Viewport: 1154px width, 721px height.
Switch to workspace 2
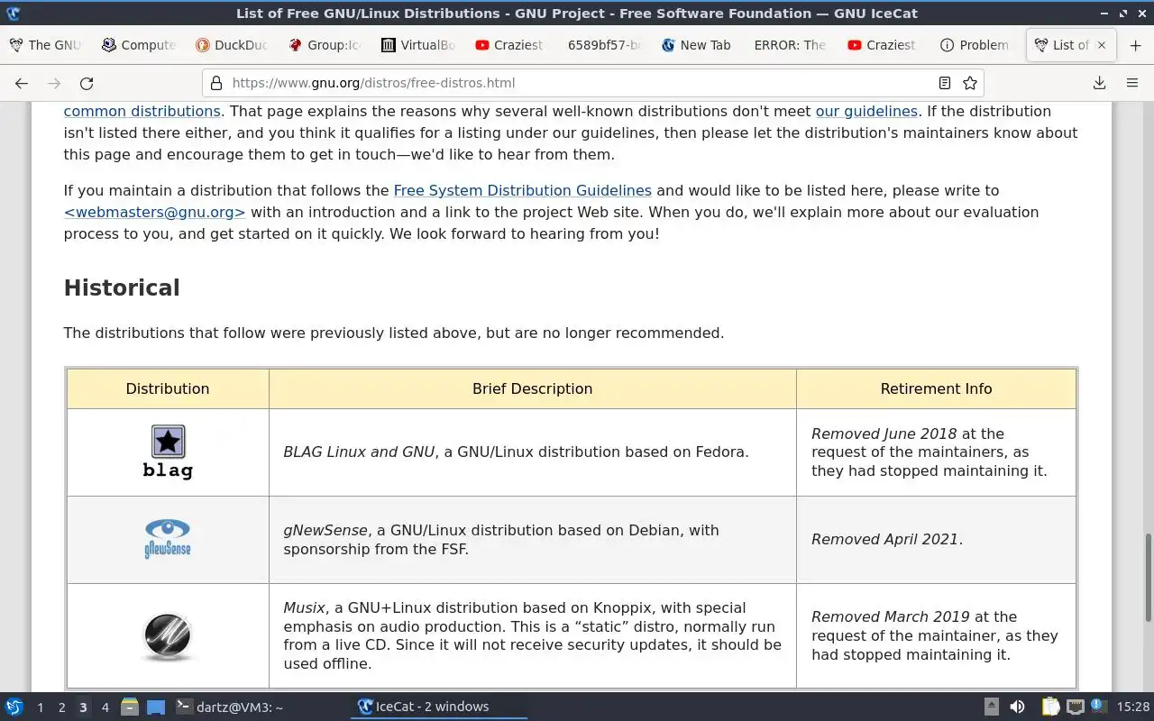[x=61, y=707]
